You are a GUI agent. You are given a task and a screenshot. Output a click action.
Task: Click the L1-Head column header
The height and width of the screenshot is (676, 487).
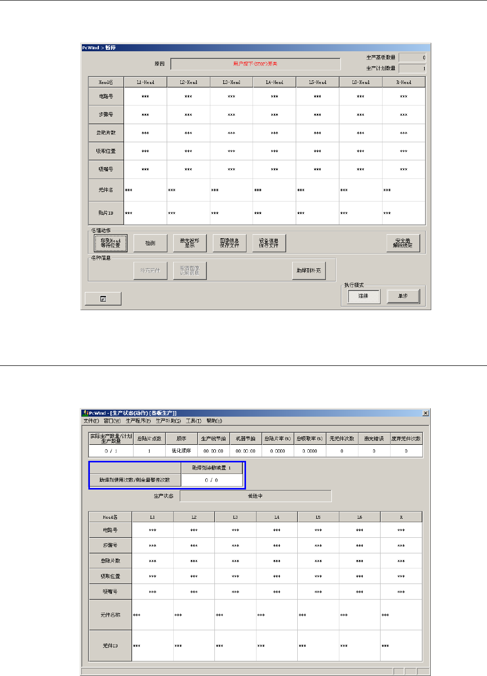click(x=146, y=82)
